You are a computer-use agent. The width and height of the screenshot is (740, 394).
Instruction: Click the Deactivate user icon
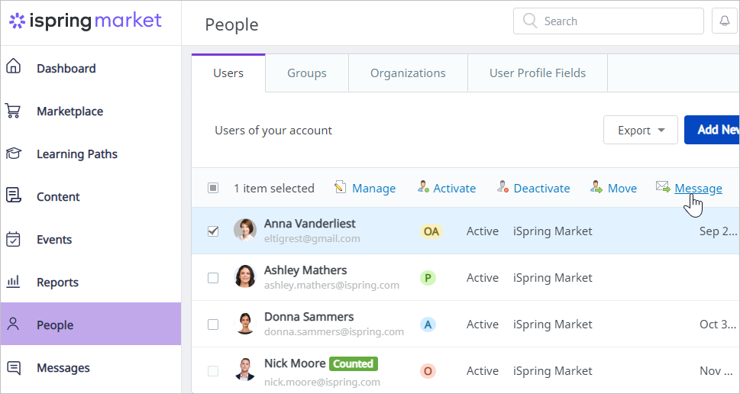coord(502,187)
